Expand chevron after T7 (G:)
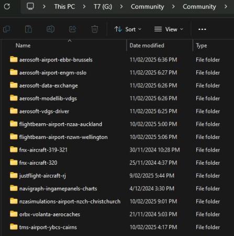This screenshot has width=234, height=236. tap(121, 7)
